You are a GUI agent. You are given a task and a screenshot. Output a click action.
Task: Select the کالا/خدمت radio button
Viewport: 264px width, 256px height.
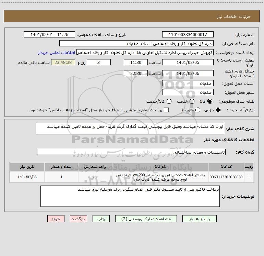(169, 101)
